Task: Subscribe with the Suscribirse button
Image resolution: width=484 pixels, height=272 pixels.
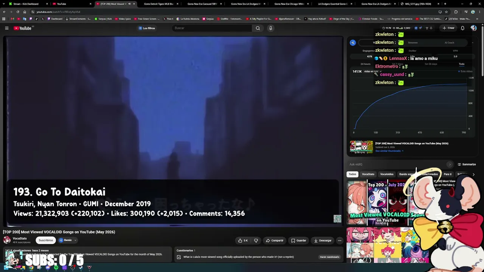Action: click(46, 240)
